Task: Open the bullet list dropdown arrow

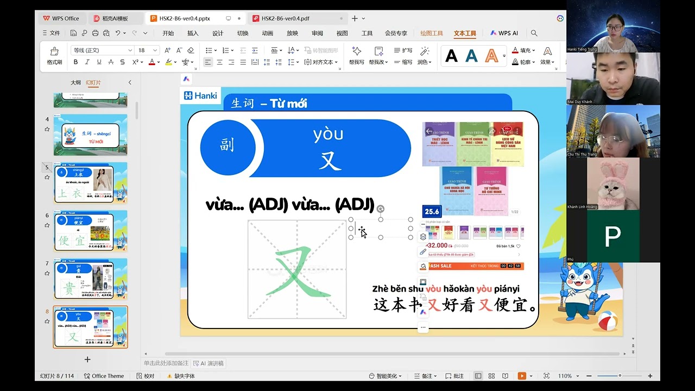Action: 216,51
